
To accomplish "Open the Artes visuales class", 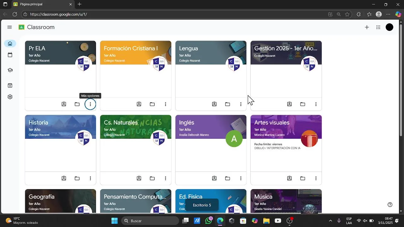I will tap(272, 122).
